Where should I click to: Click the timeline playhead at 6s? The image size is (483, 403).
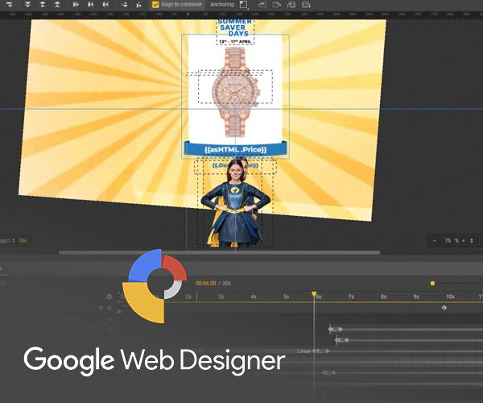pyautogui.click(x=314, y=294)
